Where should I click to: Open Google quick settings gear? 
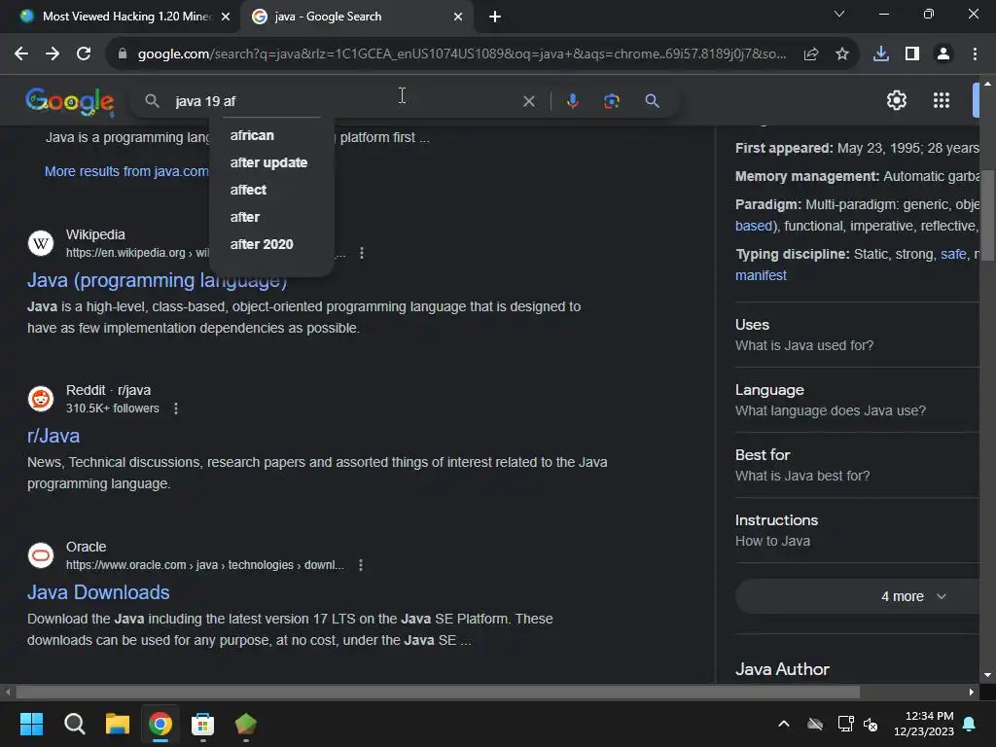(896, 100)
